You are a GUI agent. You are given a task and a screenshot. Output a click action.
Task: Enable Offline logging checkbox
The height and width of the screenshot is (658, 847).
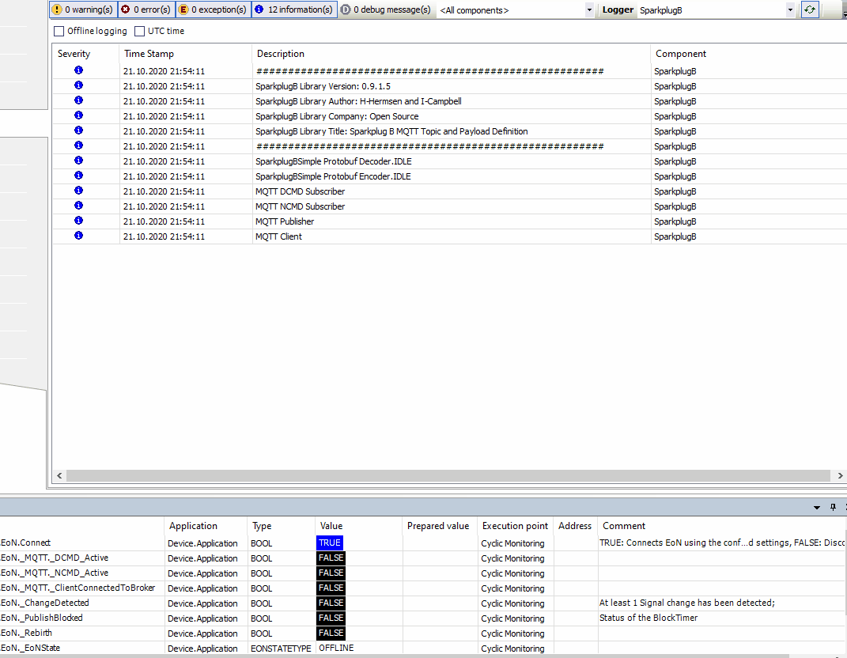59,32
